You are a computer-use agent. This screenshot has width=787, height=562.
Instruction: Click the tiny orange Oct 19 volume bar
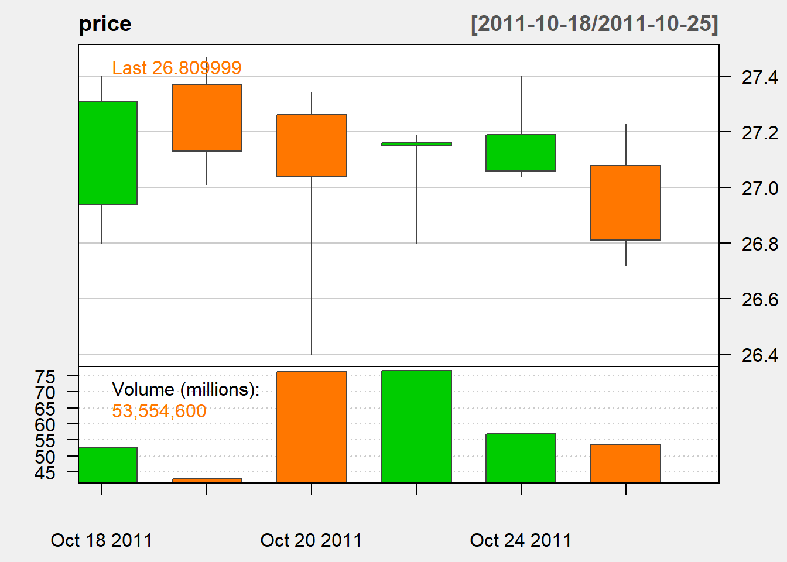(207, 481)
